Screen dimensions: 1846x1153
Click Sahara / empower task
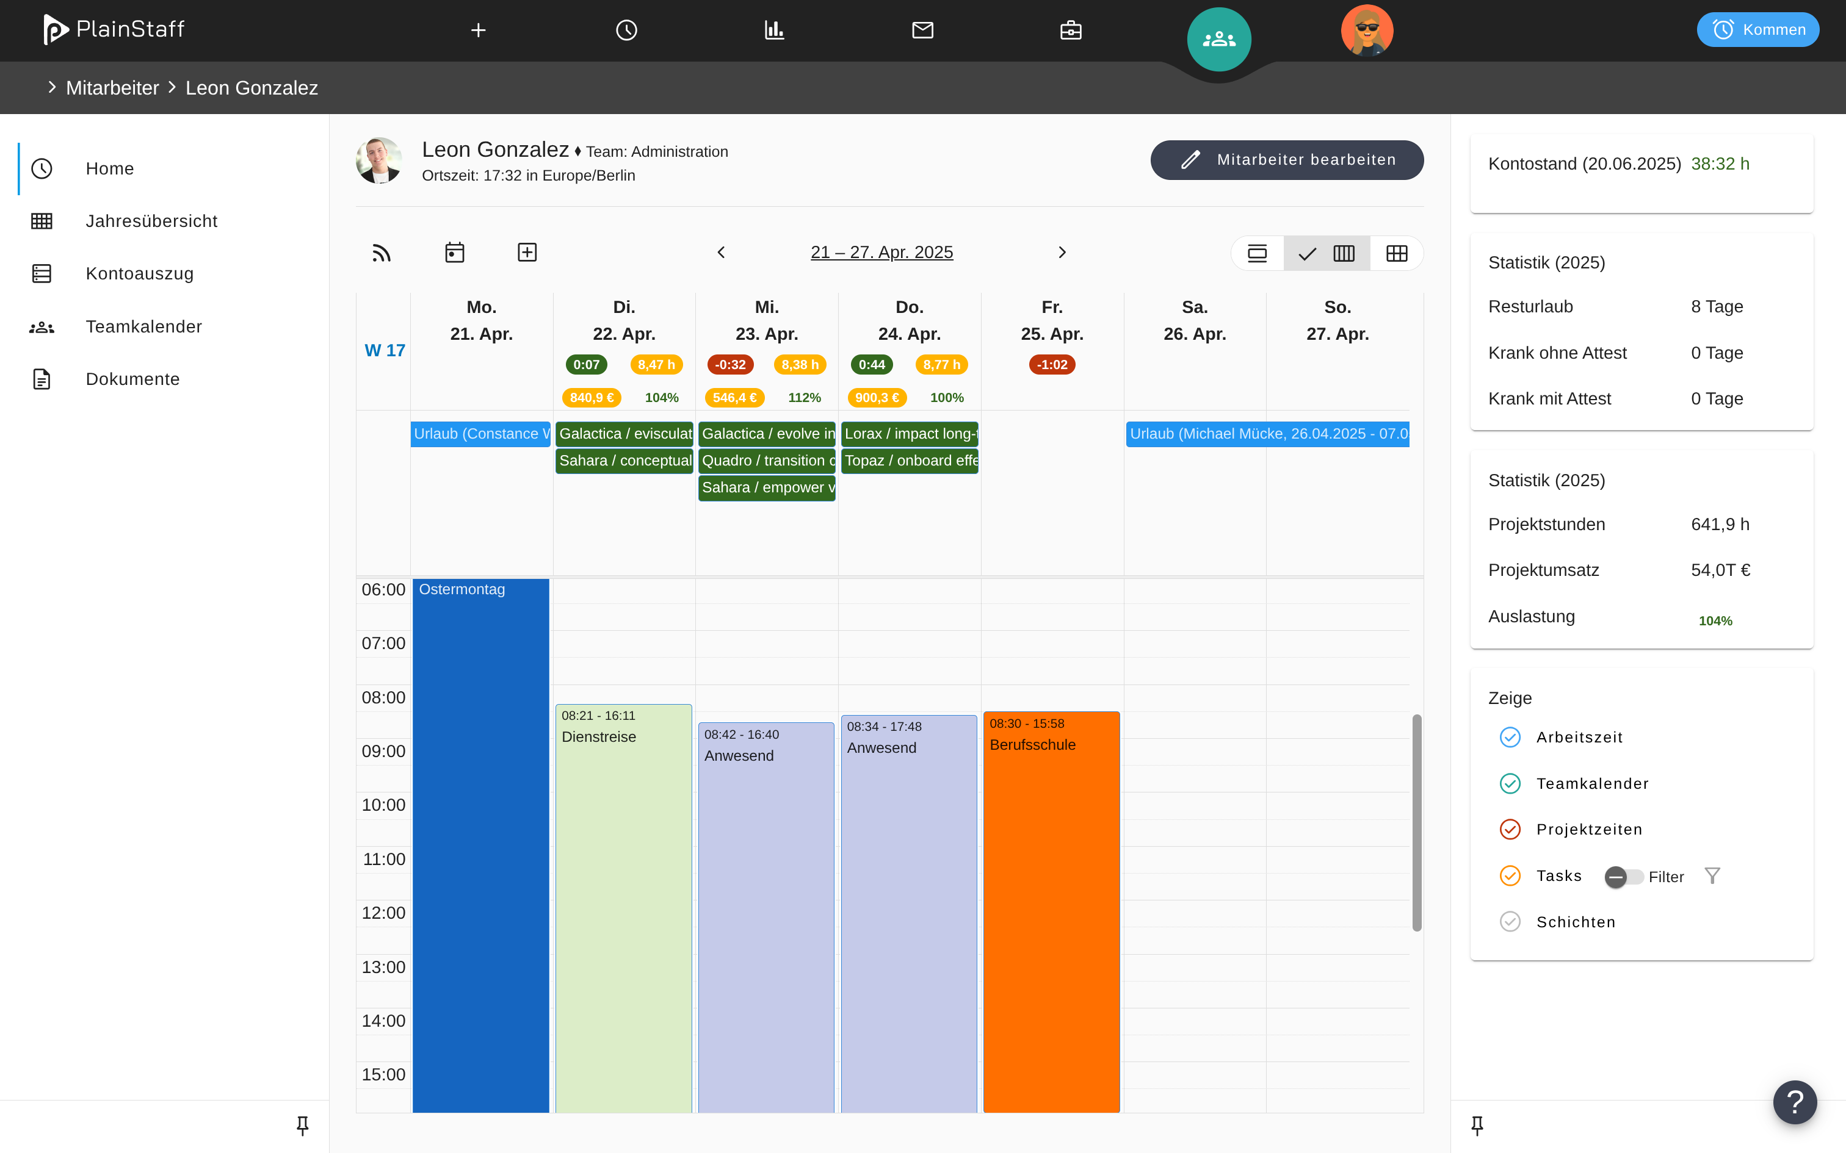767,488
